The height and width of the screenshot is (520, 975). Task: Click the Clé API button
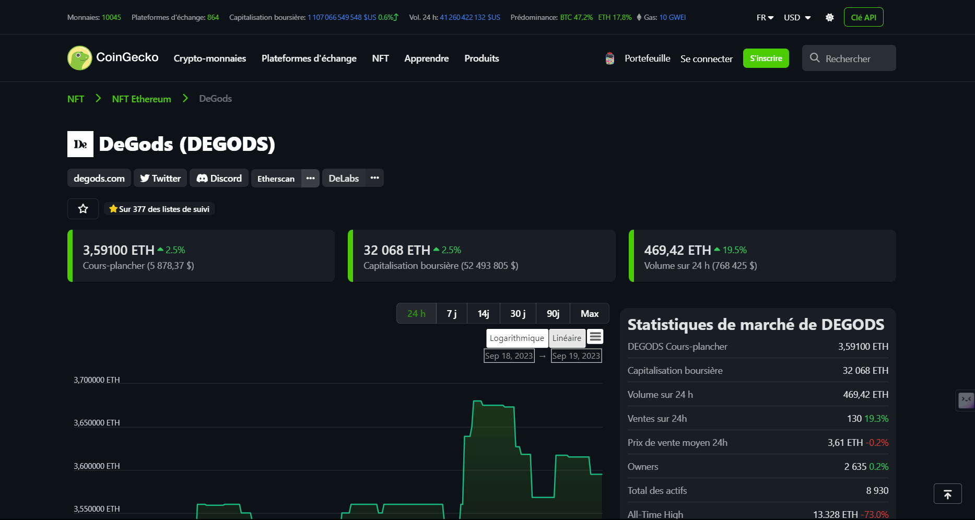863,17
